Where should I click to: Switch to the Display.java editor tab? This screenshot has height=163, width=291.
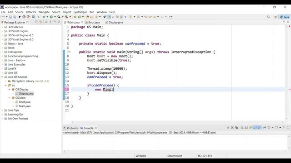pyautogui.click(x=114, y=22)
